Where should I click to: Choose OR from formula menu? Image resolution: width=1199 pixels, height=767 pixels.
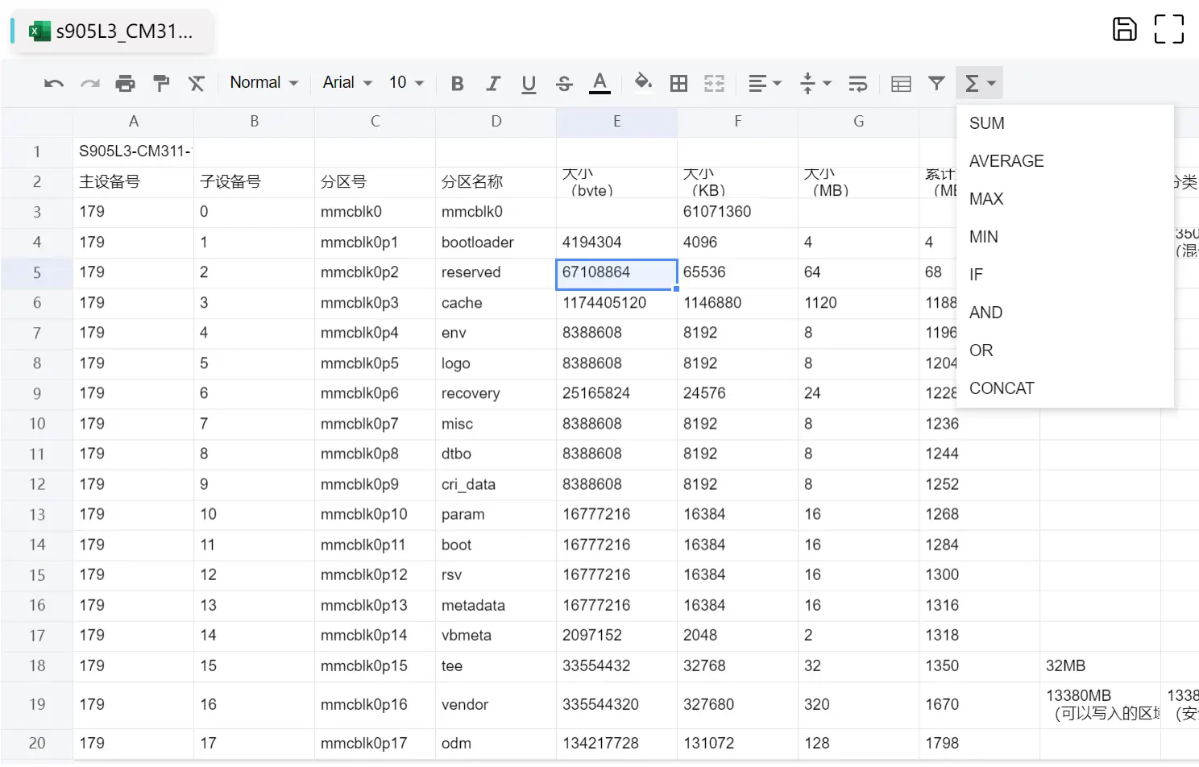click(x=1065, y=350)
